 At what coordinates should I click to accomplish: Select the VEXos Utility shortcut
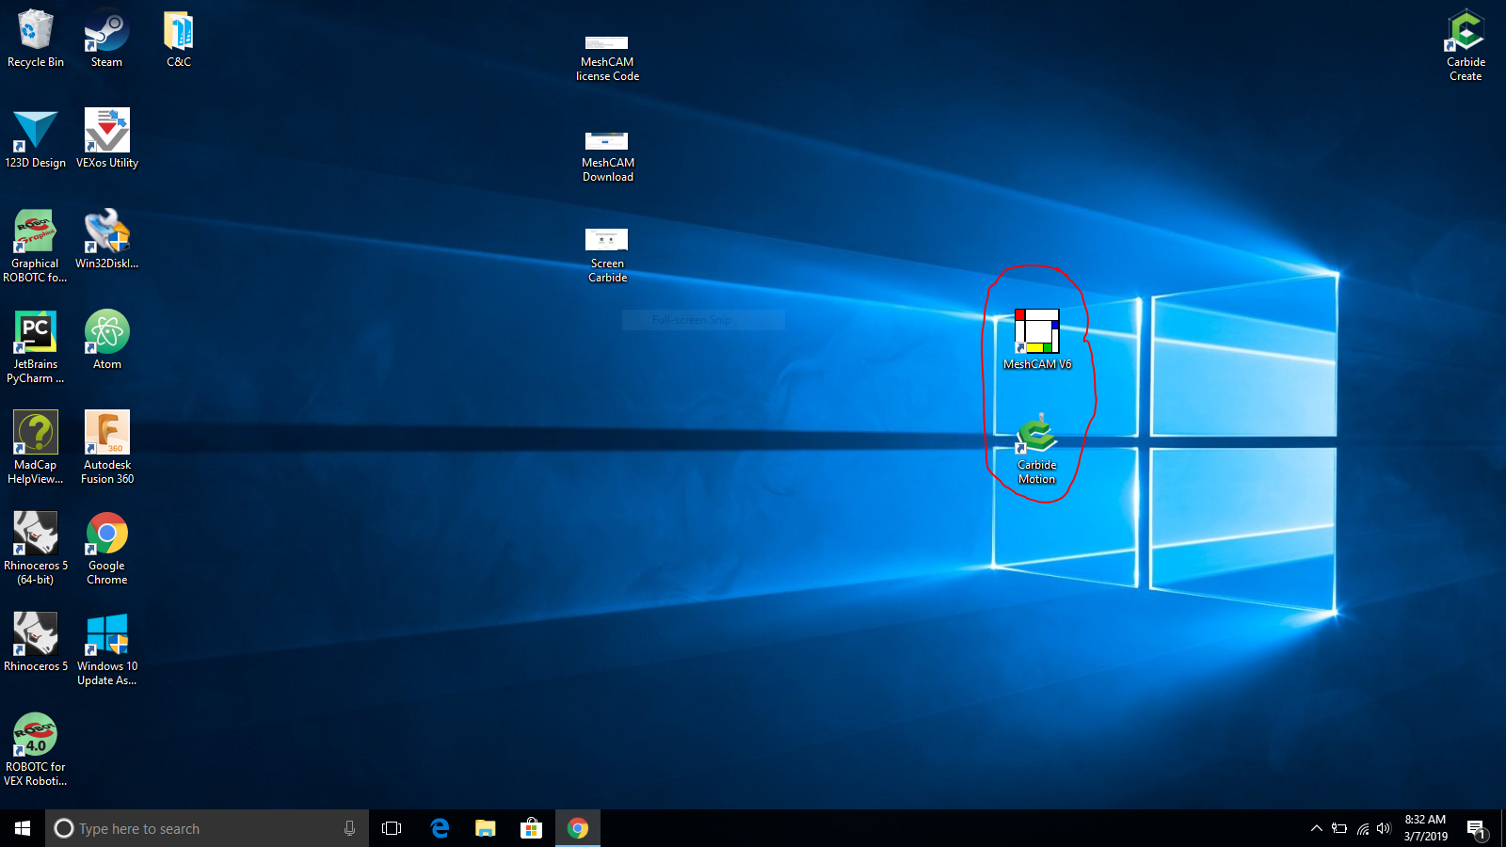107,139
